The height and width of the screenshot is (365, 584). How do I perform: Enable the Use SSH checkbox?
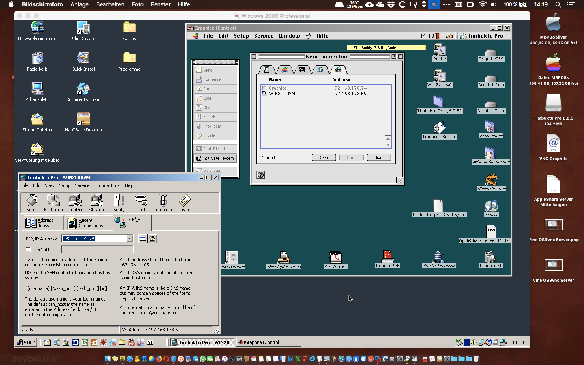(28, 249)
